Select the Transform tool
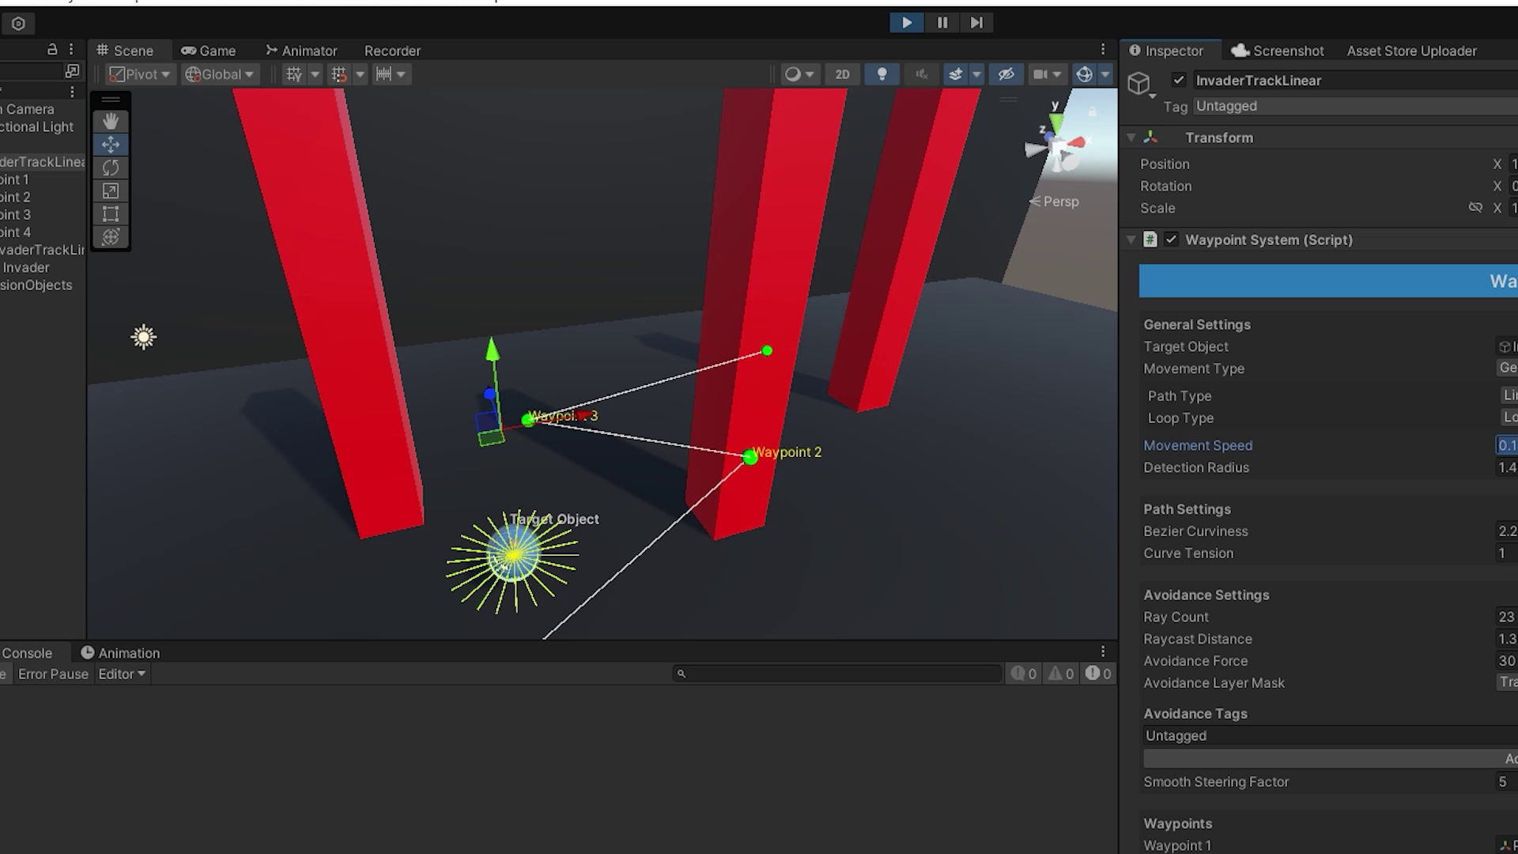 point(111,236)
